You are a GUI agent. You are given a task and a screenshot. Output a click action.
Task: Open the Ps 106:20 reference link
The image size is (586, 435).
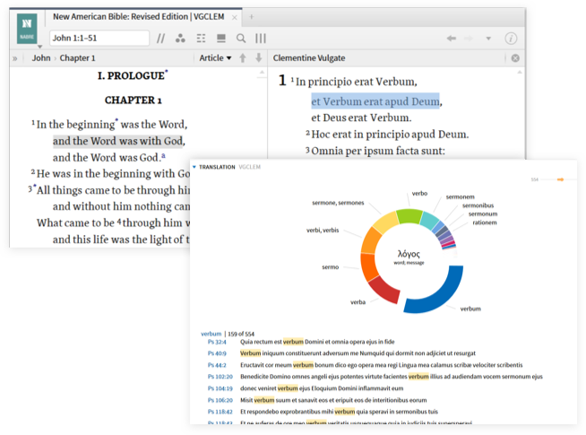point(220,400)
